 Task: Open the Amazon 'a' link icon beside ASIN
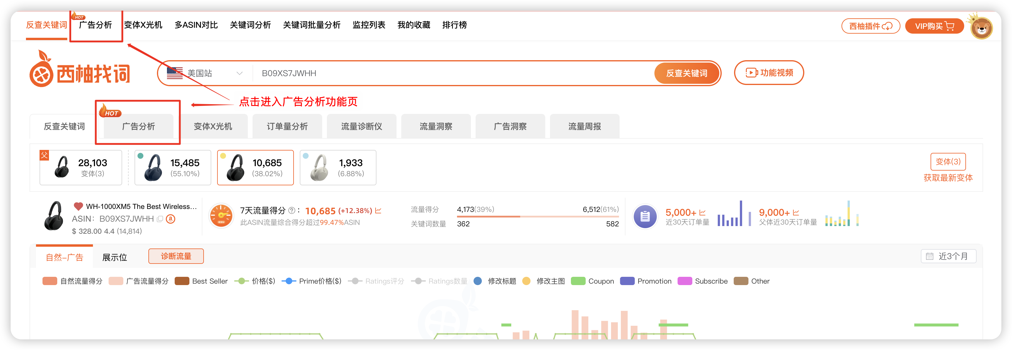tap(171, 219)
